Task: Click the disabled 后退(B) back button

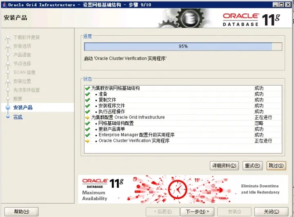Action: tap(163, 212)
